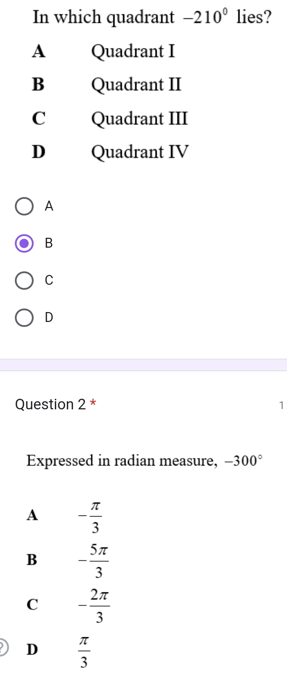Click the Quadrant I answer text
287x674 pixels.
[133, 52]
